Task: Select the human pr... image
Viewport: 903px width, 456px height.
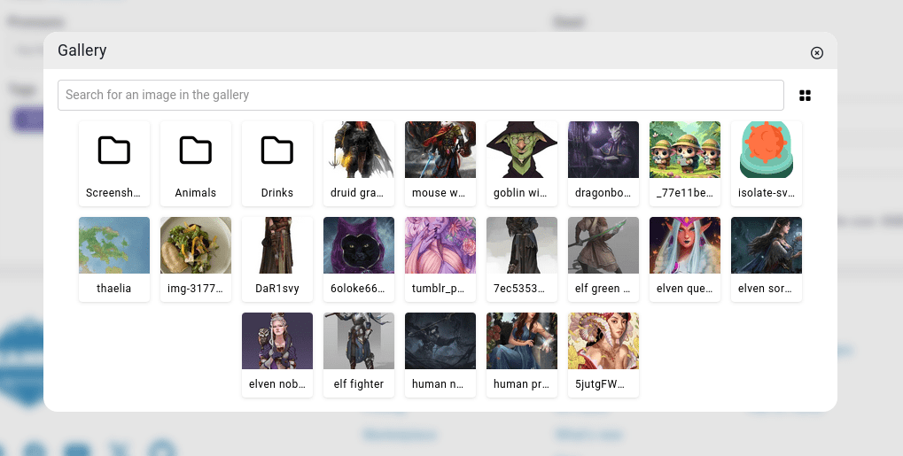Action: [x=522, y=355]
